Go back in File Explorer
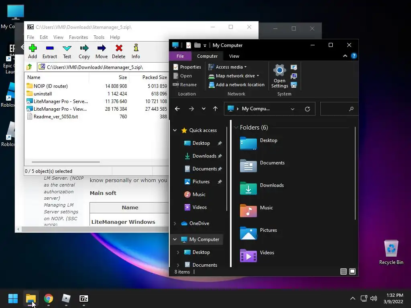The width and height of the screenshot is (411, 308). (x=177, y=109)
